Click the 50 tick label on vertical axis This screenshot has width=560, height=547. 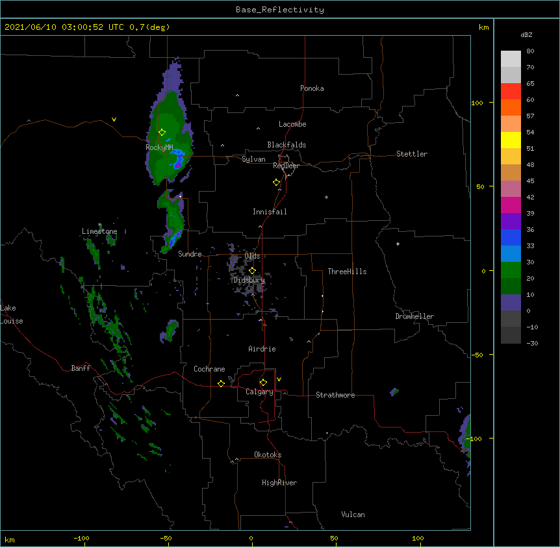(x=480, y=186)
